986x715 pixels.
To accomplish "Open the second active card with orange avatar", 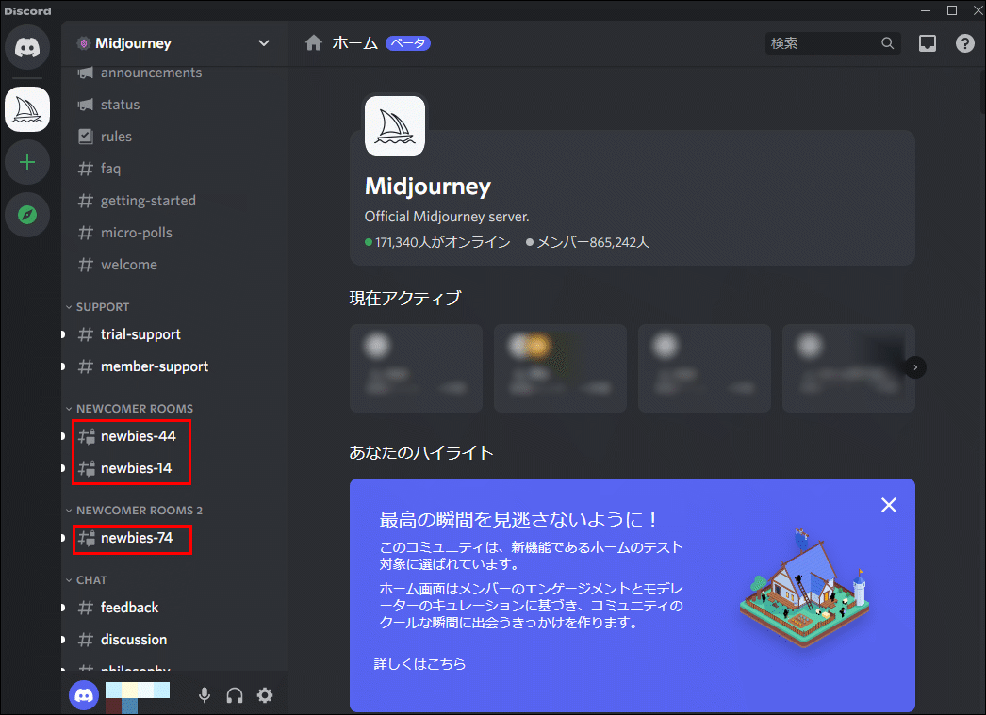I will click(560, 368).
